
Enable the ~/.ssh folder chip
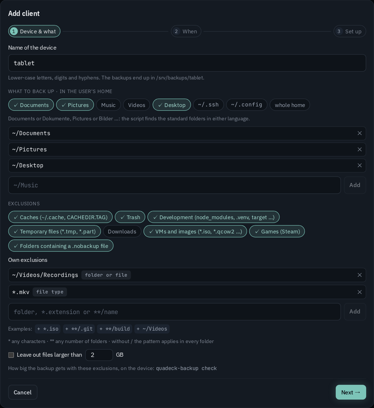click(x=208, y=105)
